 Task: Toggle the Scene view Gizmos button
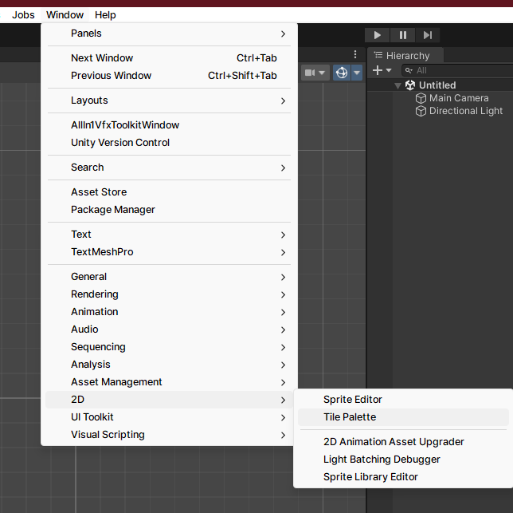[x=342, y=73]
